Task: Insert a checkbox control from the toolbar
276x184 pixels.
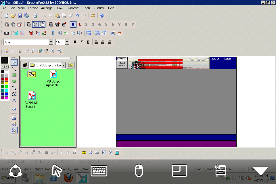Action: [x=104, y=152]
